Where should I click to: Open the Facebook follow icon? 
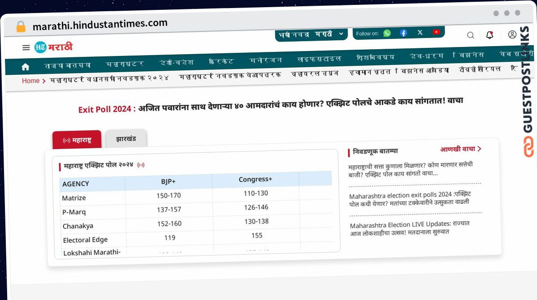click(404, 33)
